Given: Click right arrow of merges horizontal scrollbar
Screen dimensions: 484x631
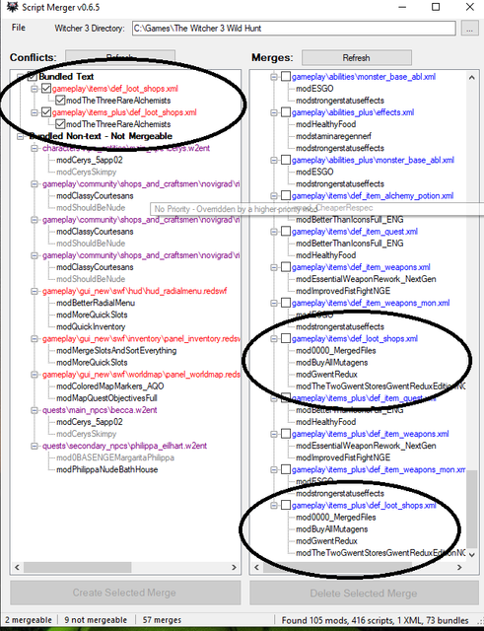Looking at the screenshot, I should [x=459, y=567].
